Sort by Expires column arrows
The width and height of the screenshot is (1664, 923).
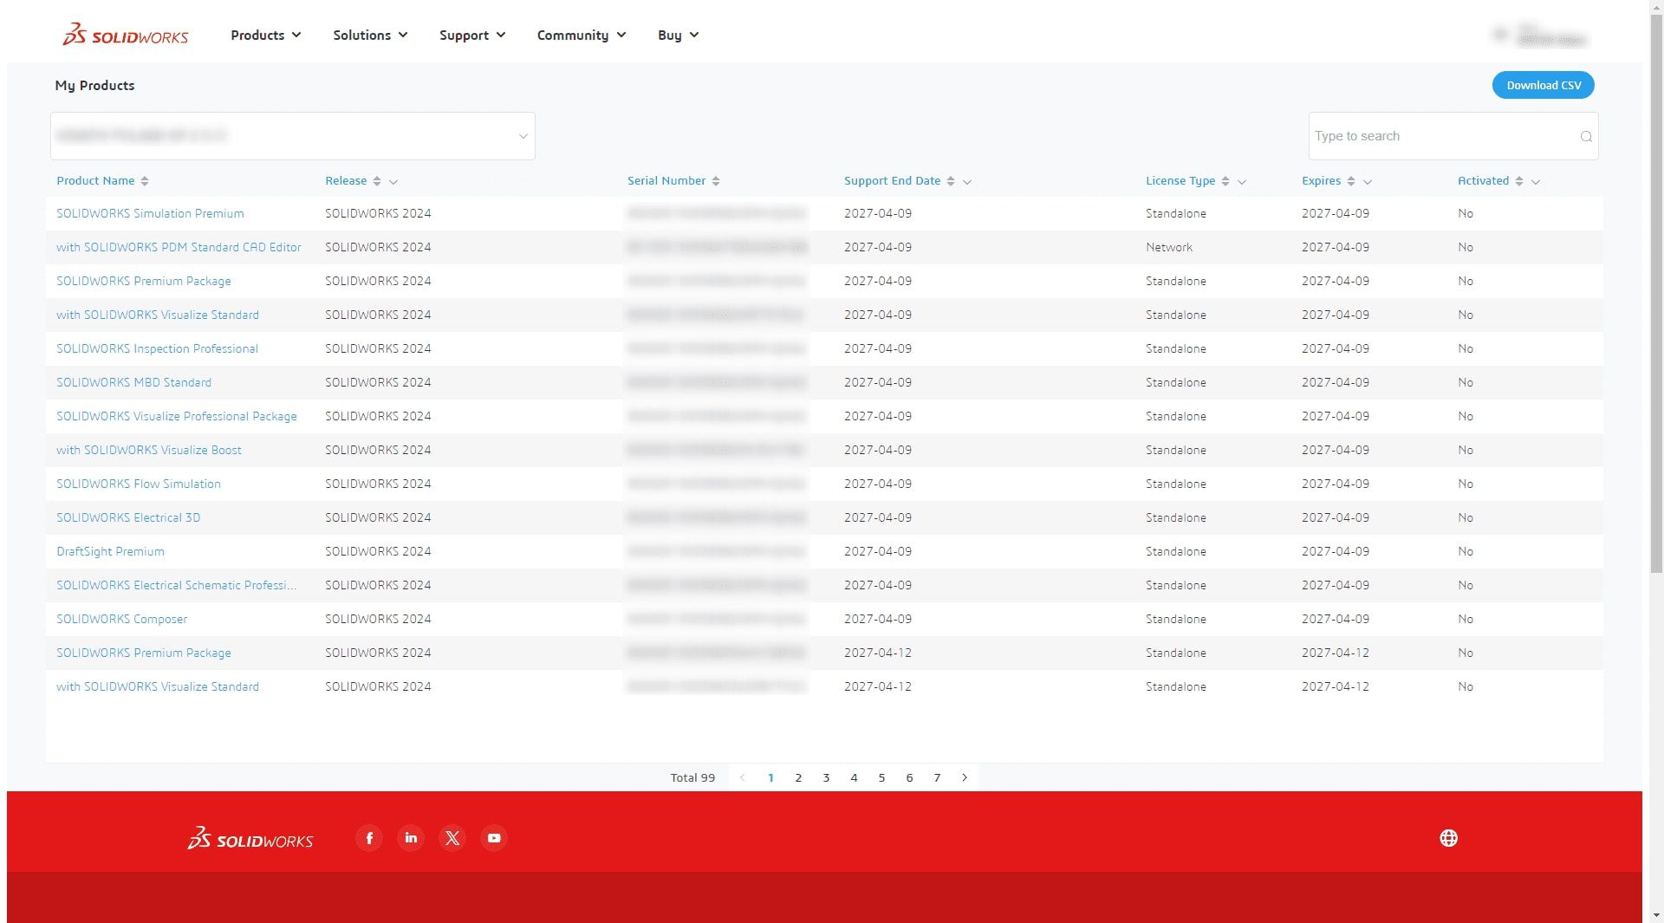pyautogui.click(x=1351, y=181)
